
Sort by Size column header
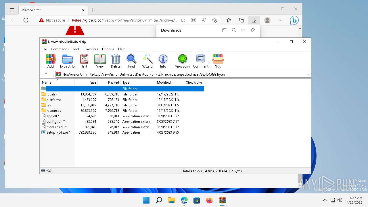tap(86, 83)
